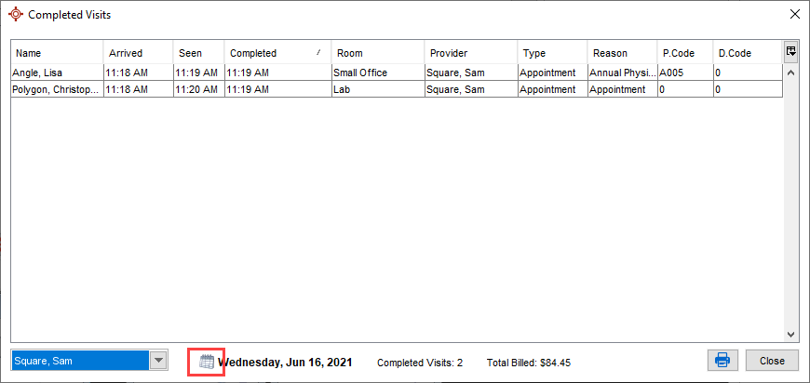Sort by the Reason column header
This screenshot has height=383, width=810.
pos(623,53)
